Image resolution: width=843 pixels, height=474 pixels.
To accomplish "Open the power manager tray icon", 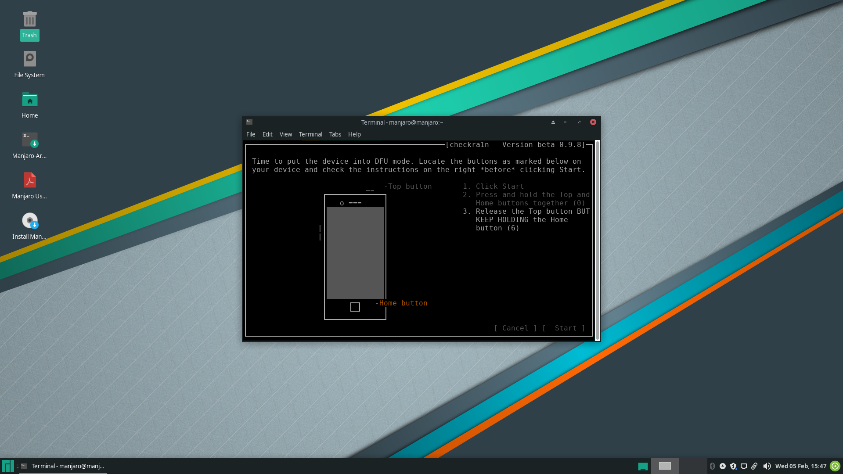I will [x=723, y=466].
